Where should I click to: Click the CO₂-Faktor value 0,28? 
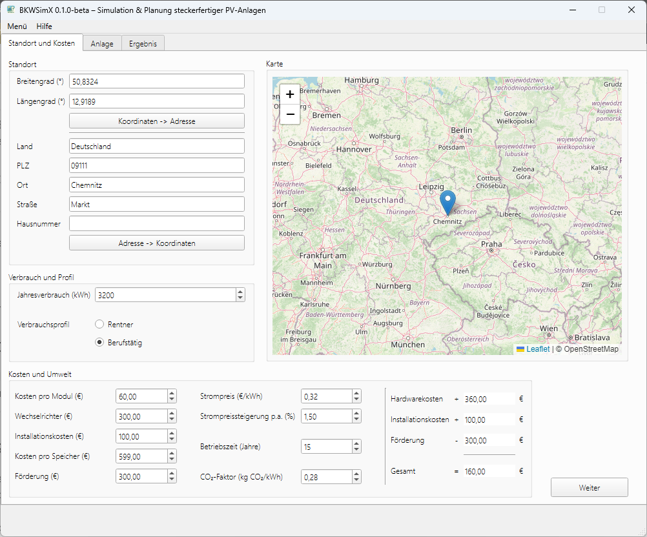(326, 477)
